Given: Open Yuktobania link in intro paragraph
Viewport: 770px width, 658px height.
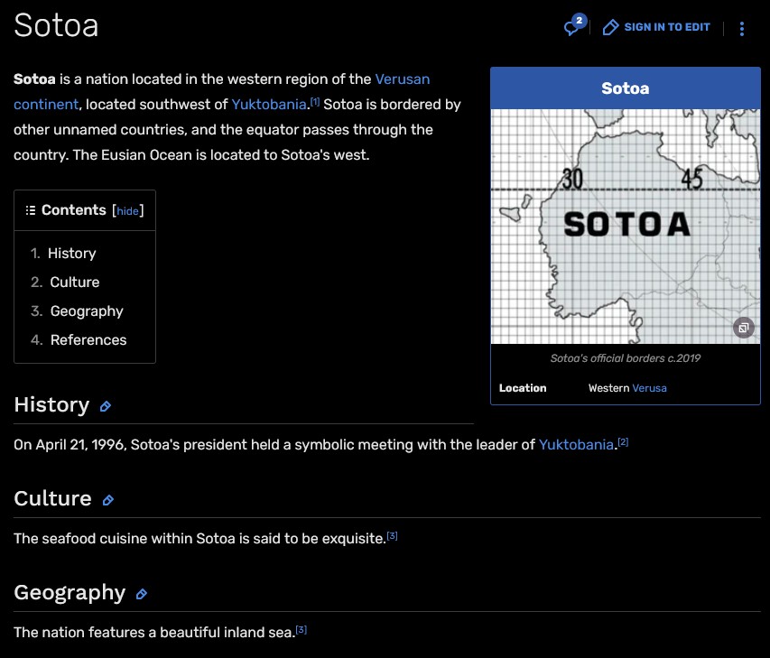Looking at the screenshot, I should [270, 105].
